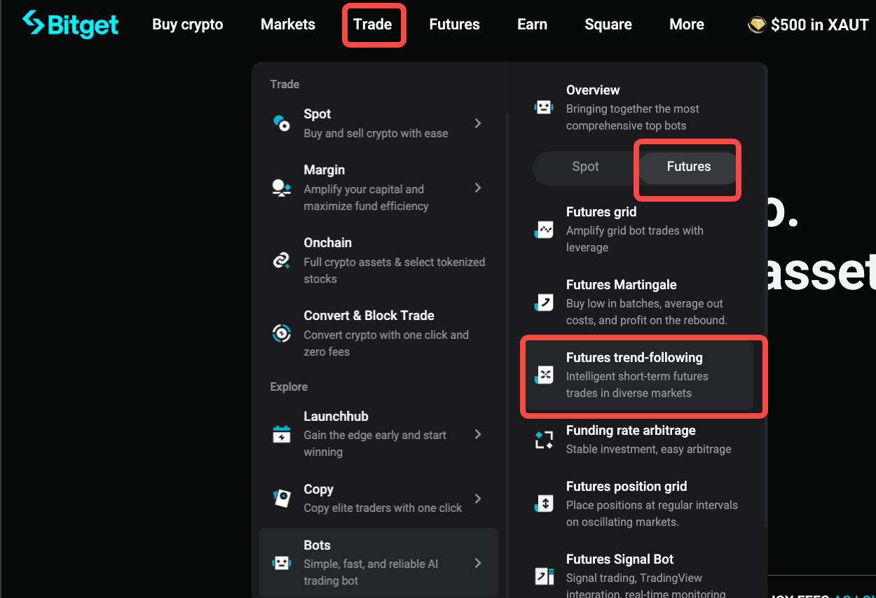Click the Launchhub calendar icon
Viewport: 876px width, 598px height.
[x=281, y=434]
